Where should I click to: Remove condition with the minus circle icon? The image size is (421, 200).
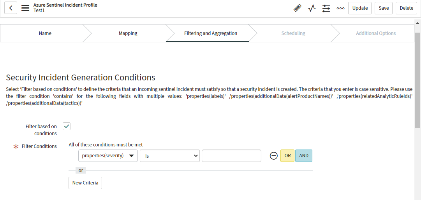pyautogui.click(x=274, y=156)
